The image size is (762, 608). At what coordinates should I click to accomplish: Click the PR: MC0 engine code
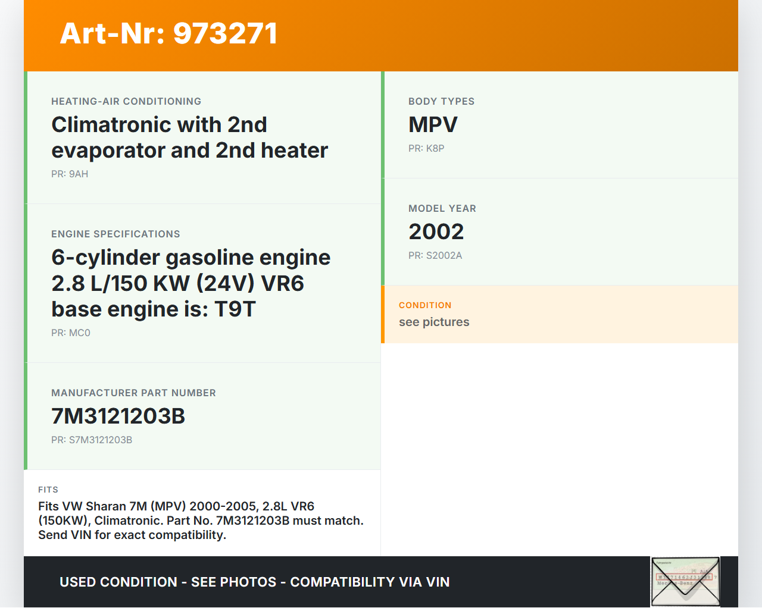click(x=71, y=333)
